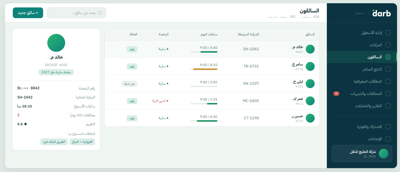Click the الإعدادات sidebar icon

click(388, 139)
